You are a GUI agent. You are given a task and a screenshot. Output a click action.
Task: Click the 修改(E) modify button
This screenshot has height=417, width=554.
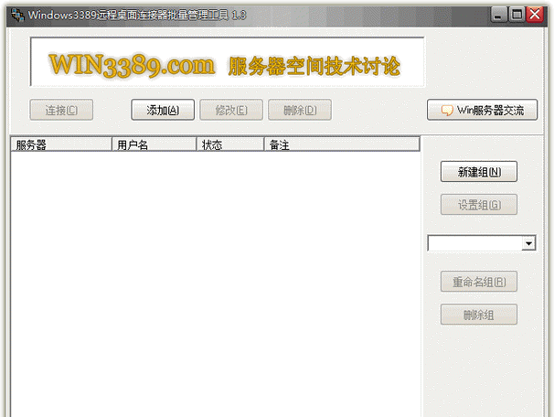coord(231,111)
